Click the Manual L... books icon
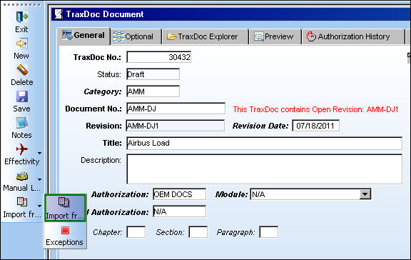 [22, 176]
